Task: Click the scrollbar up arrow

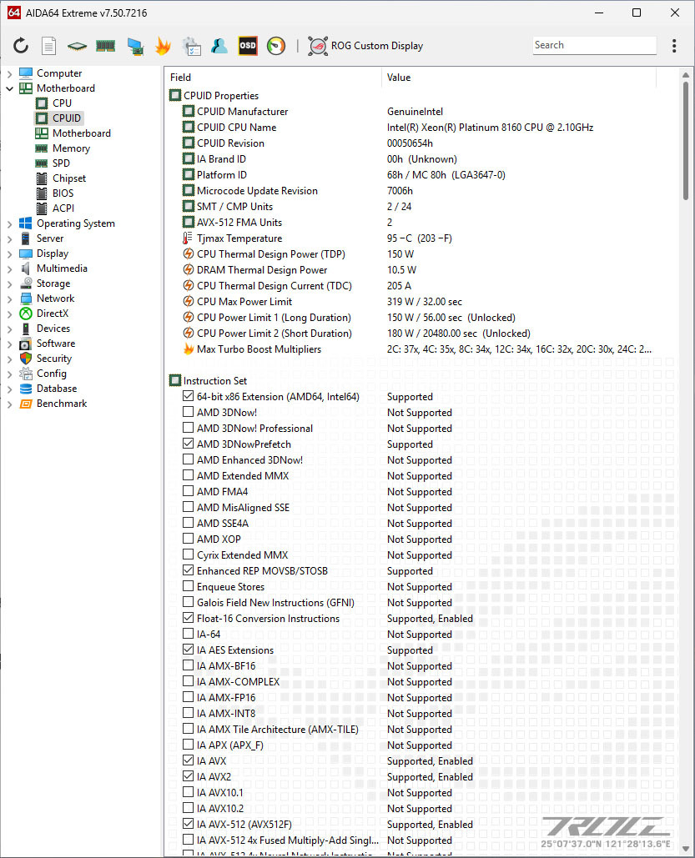Action: point(685,74)
